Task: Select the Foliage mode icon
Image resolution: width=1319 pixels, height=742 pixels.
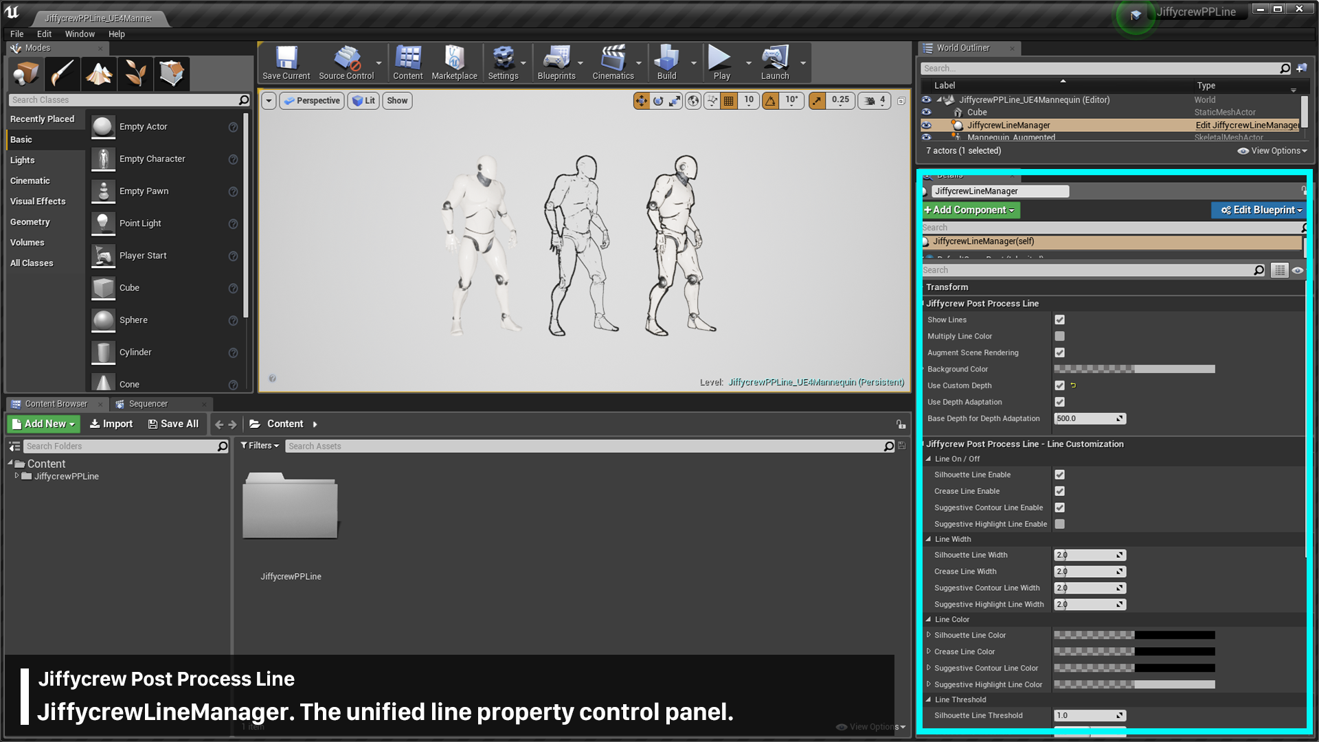Action: 135,74
